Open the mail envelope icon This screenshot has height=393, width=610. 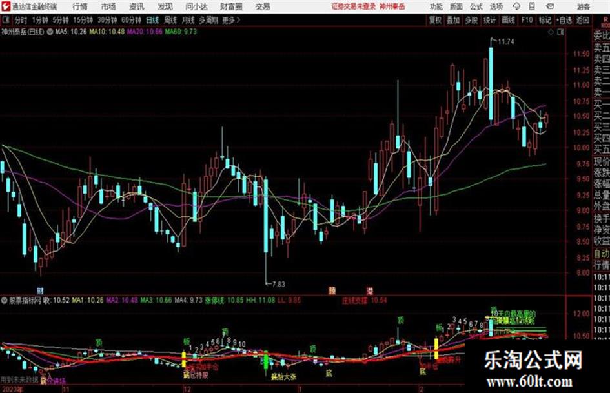(550, 6)
